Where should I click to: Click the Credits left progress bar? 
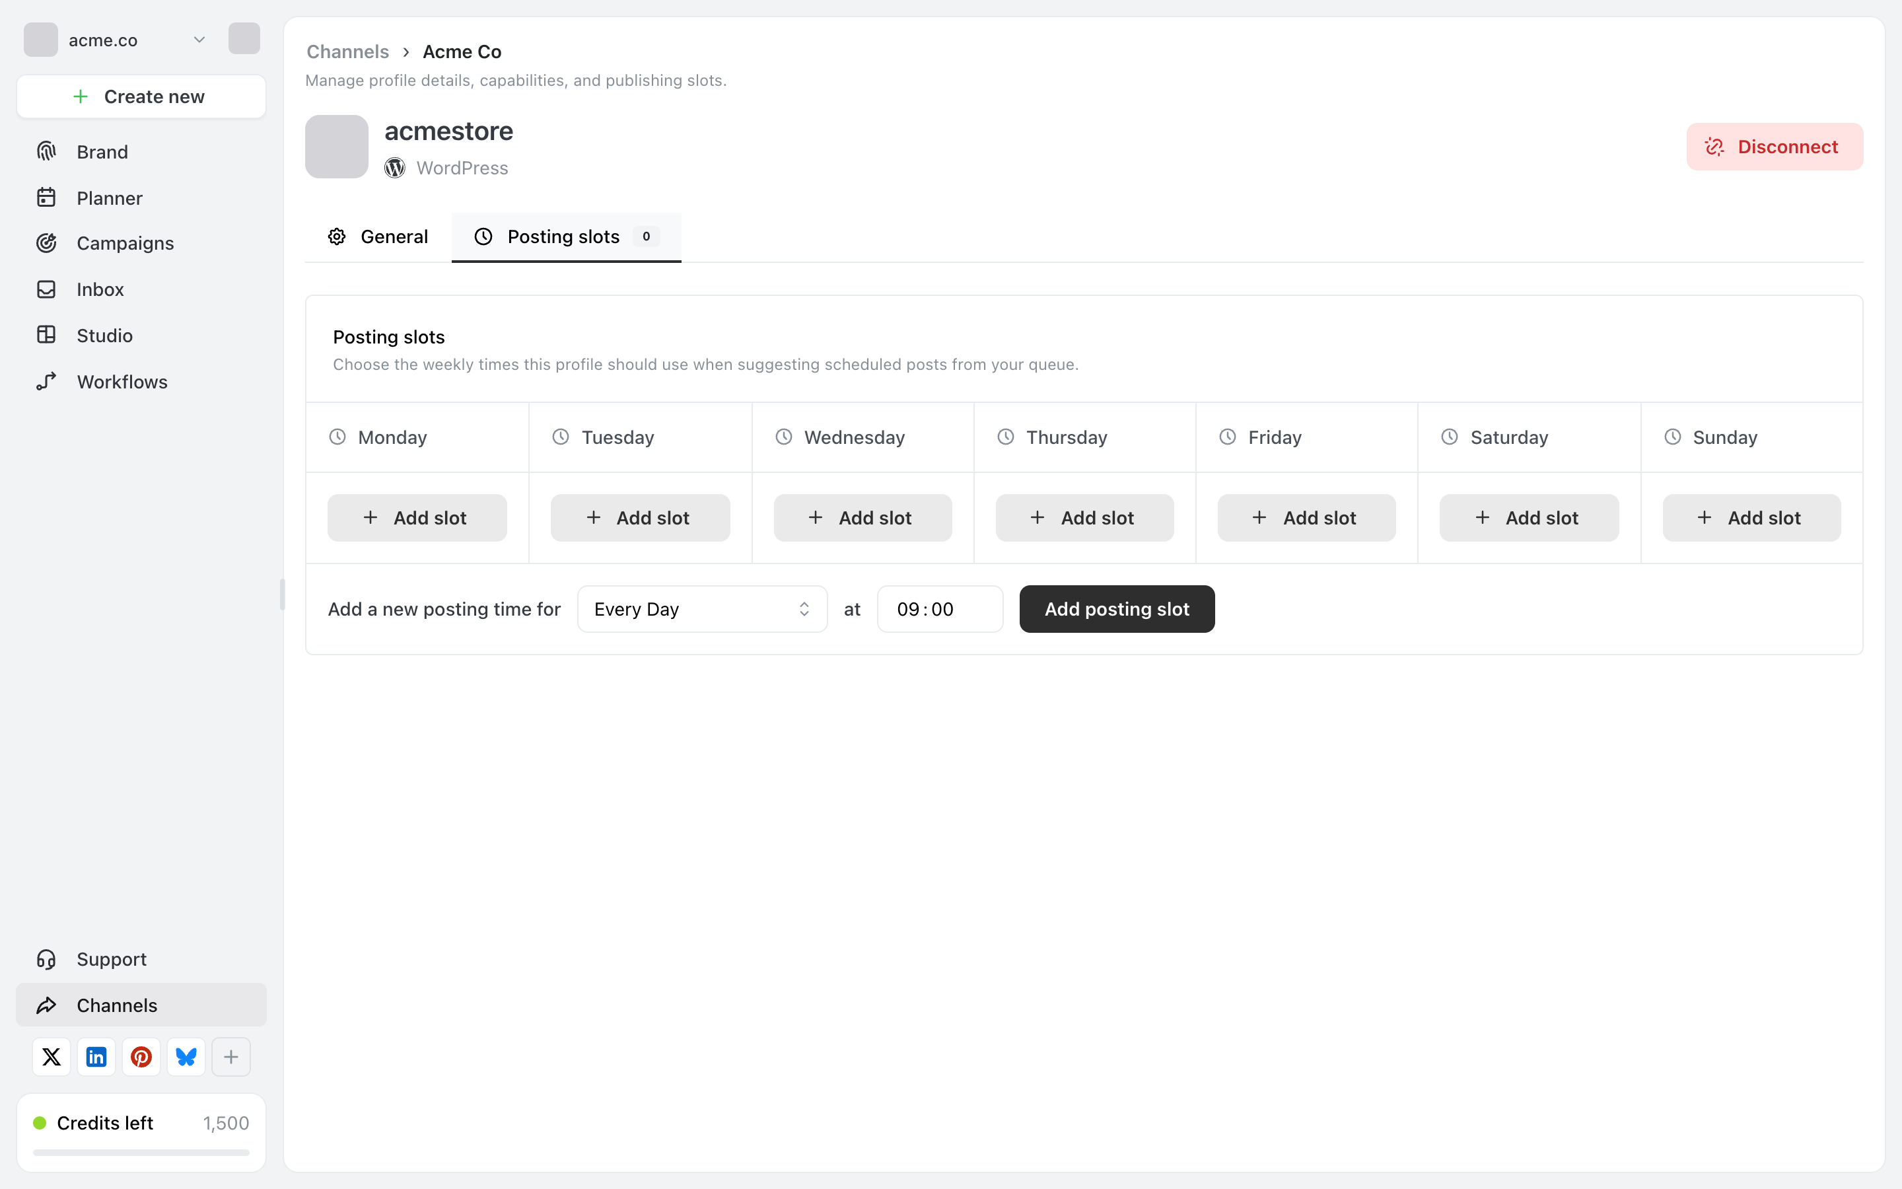[x=141, y=1153]
